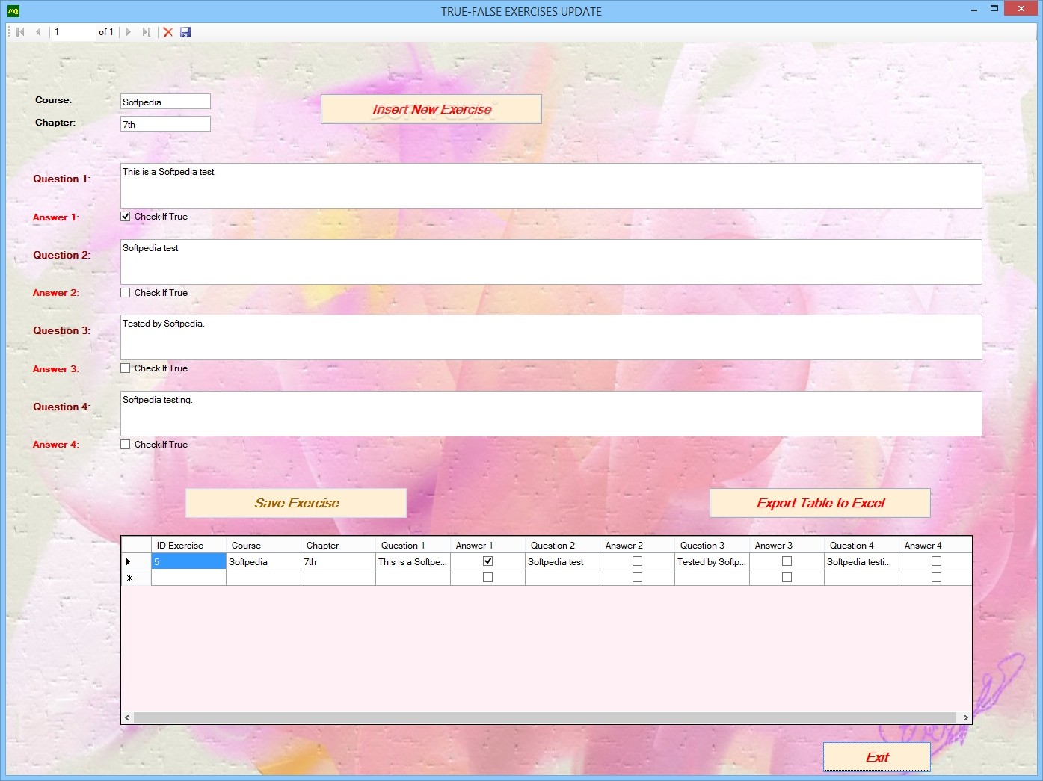Click into Question 4 text box
1043x781 pixels.
pos(551,413)
